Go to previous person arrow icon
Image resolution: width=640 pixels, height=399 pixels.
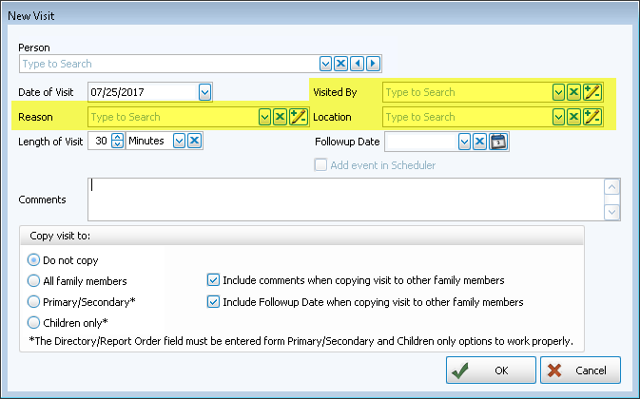pos(357,64)
